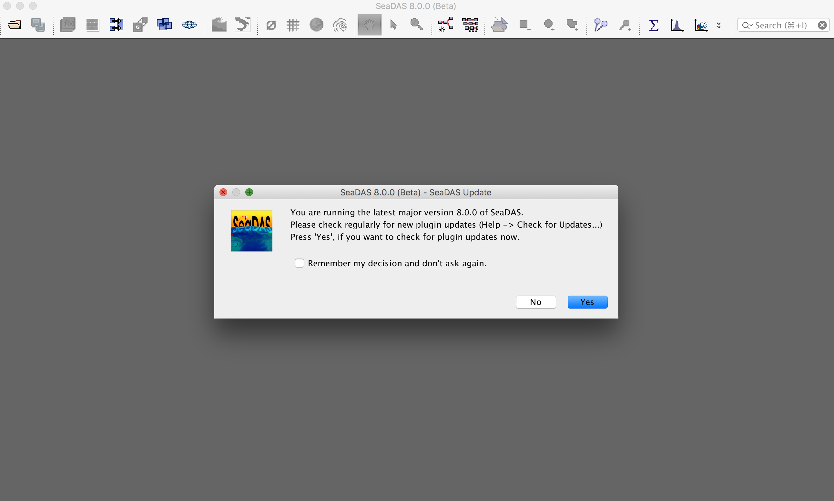Image resolution: width=834 pixels, height=501 pixels.
Task: Select the draw polygon tool
Action: (573, 25)
